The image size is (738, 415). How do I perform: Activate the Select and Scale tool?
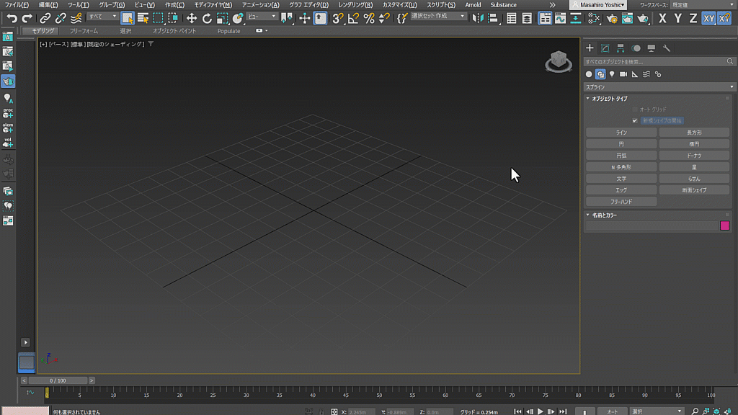point(222,18)
